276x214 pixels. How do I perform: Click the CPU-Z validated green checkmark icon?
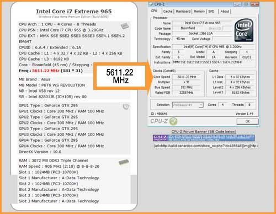[x=173, y=121]
